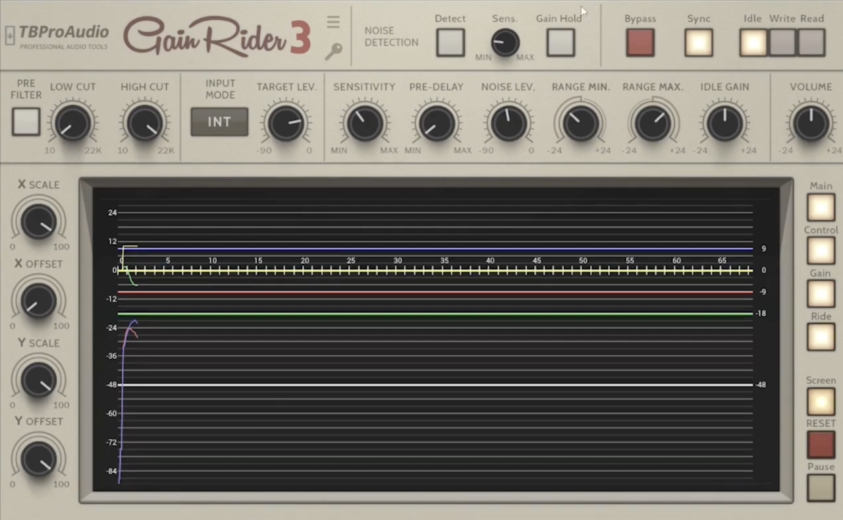Image resolution: width=843 pixels, height=520 pixels.
Task: Open the hamburger menu icon
Action: (x=333, y=22)
